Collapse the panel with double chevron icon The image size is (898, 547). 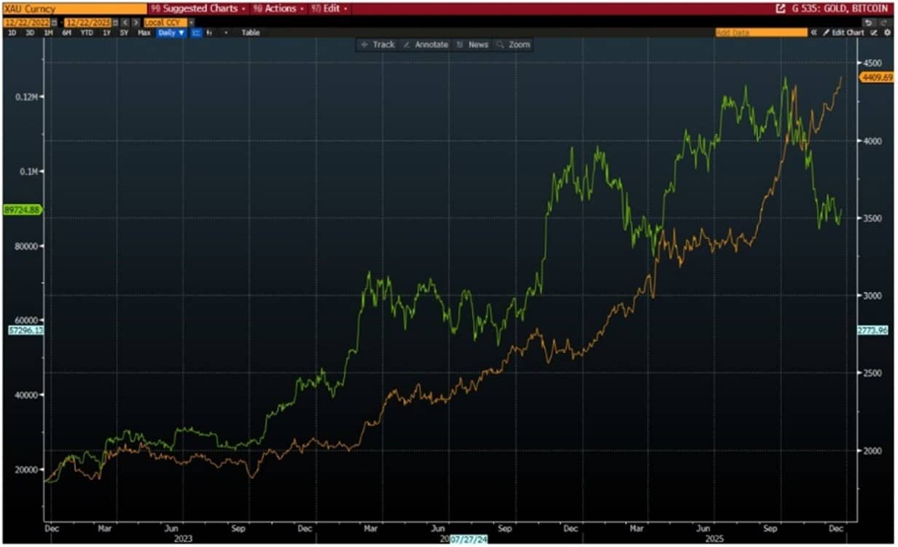[813, 33]
